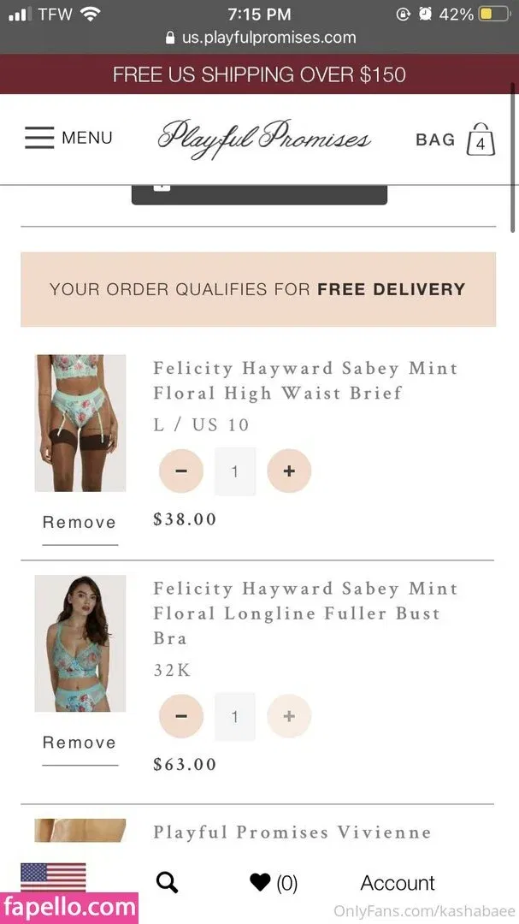
Task: Open the wishlist heart icon
Action: [260, 883]
